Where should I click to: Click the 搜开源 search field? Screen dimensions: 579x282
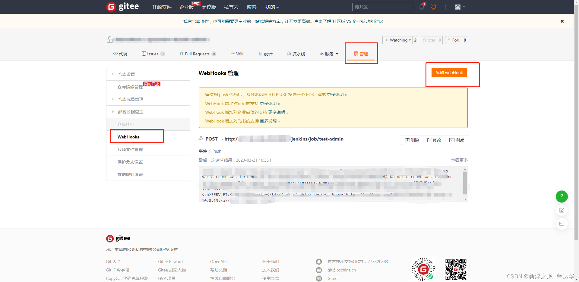(x=382, y=7)
